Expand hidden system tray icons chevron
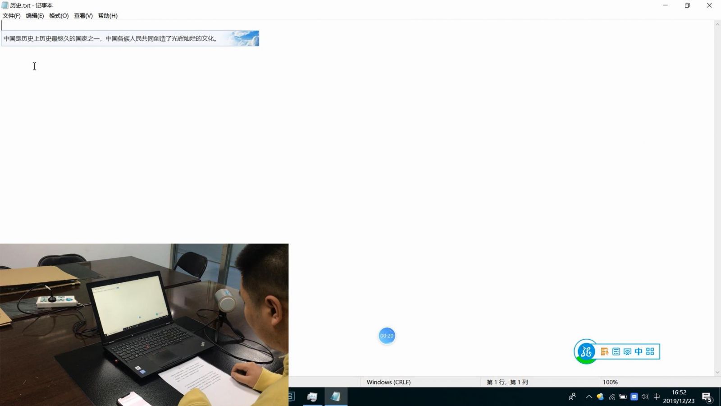This screenshot has width=721, height=406. pyautogui.click(x=589, y=397)
